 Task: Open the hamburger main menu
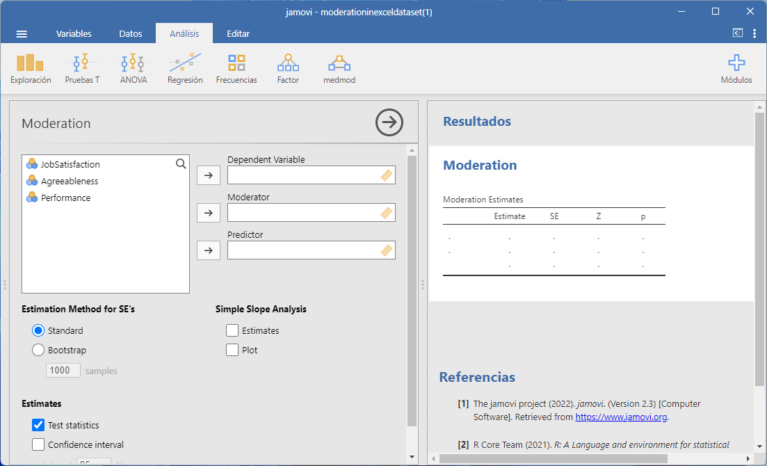pyautogui.click(x=22, y=34)
